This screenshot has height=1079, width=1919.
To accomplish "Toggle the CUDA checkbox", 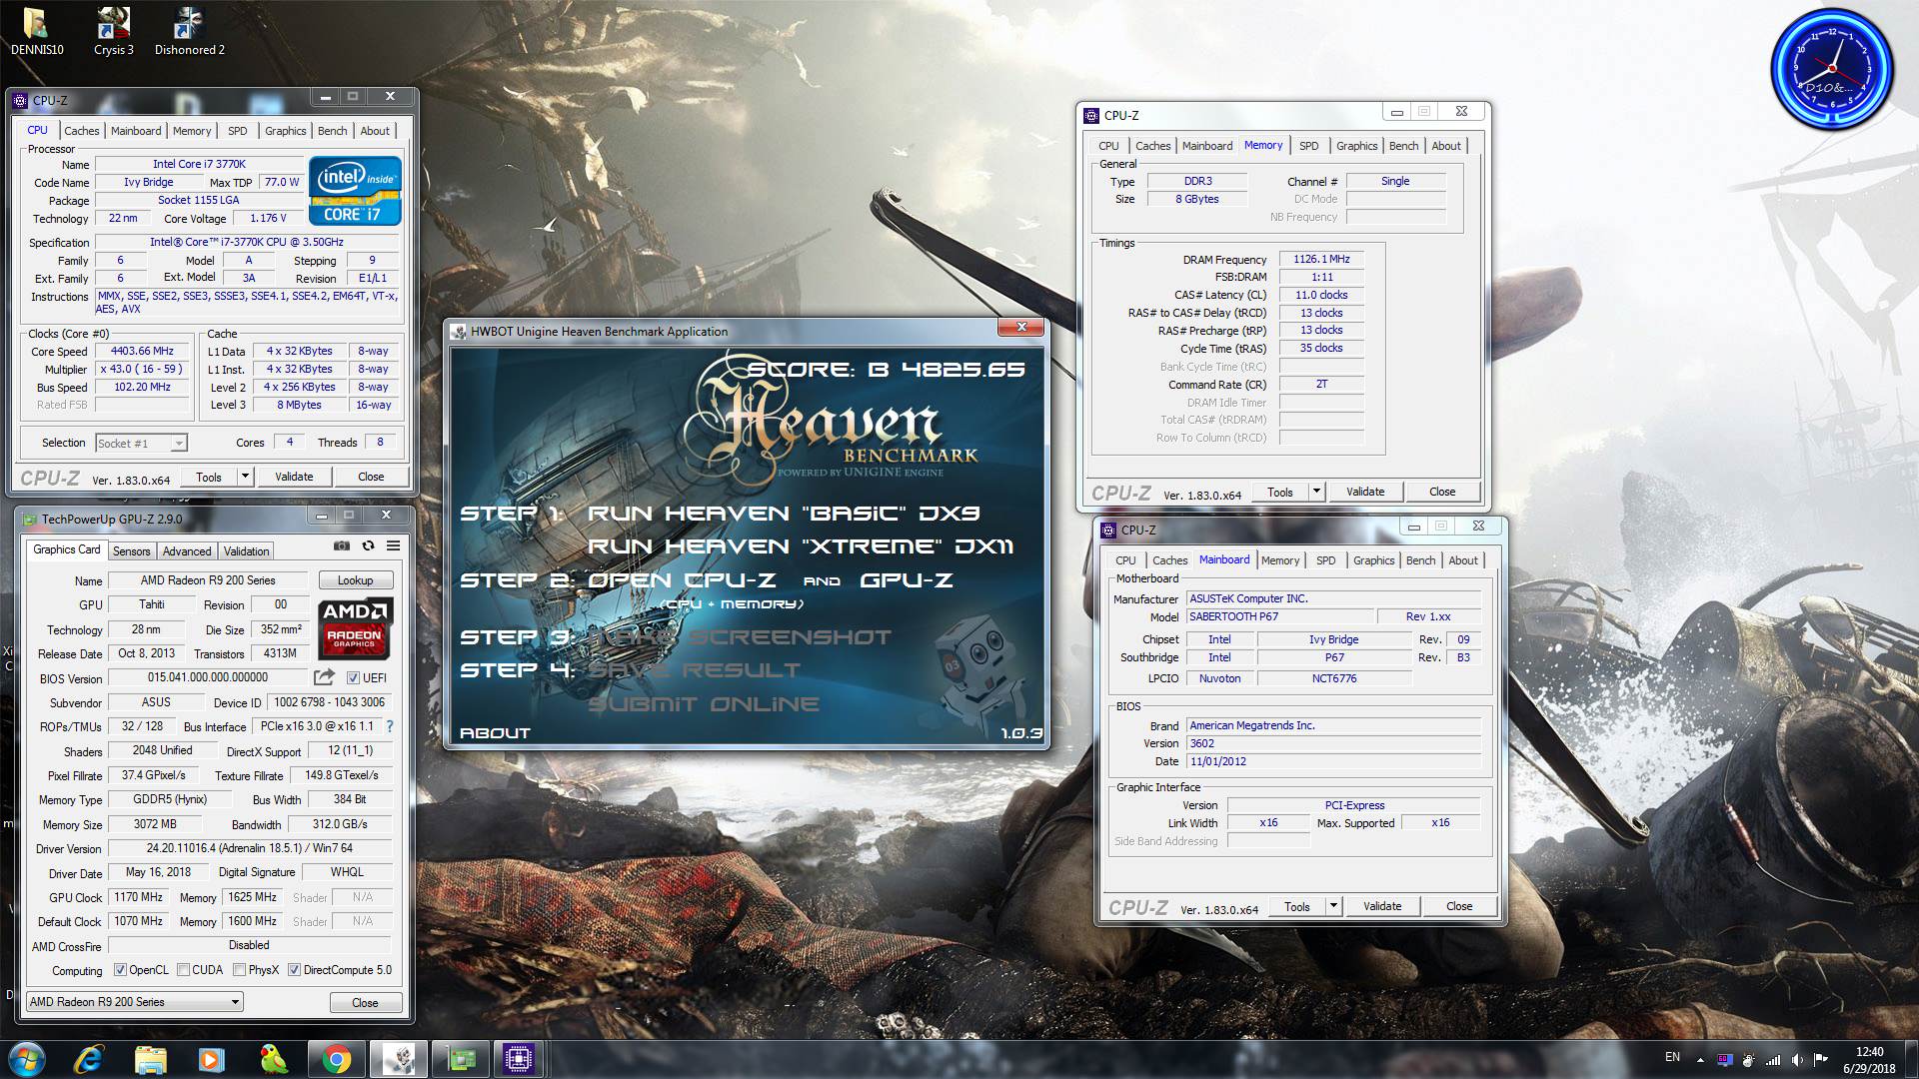I will 183,970.
